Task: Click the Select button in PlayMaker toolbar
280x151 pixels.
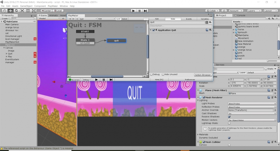Action: [125, 19]
